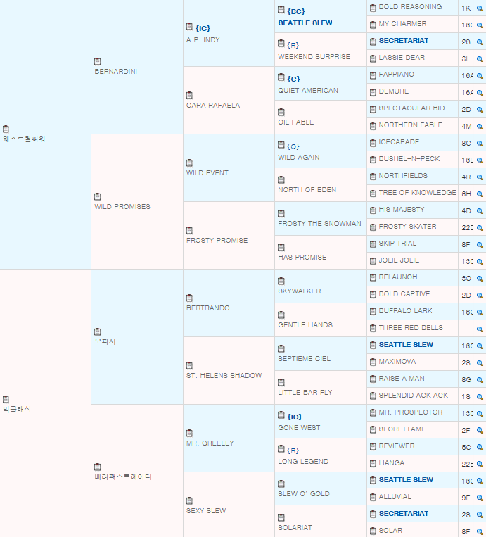Click the {IC} tag above GONE WEST

(x=295, y=417)
